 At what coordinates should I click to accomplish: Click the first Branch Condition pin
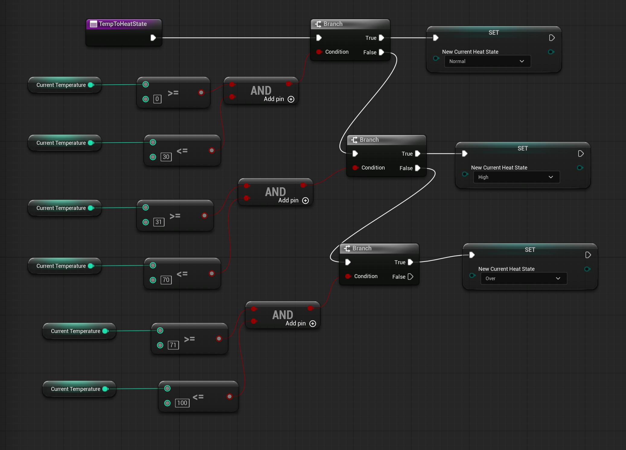(319, 52)
